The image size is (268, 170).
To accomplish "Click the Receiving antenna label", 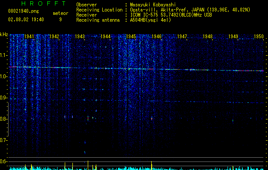I will pyautogui.click(x=98, y=20).
